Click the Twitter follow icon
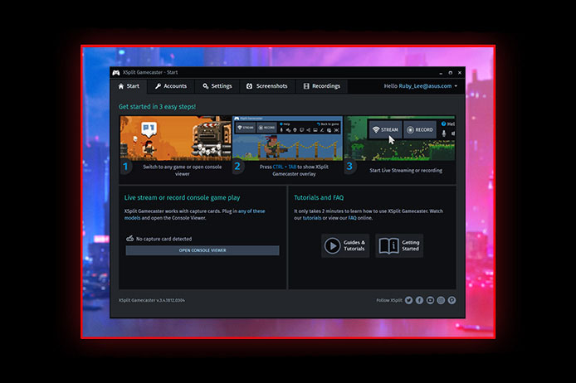Viewport: 576px width, 383px height. click(x=409, y=300)
